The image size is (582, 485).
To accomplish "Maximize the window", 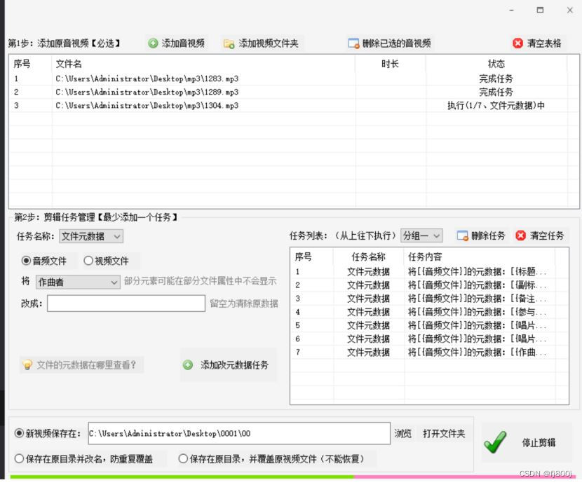I will tap(541, 10).
